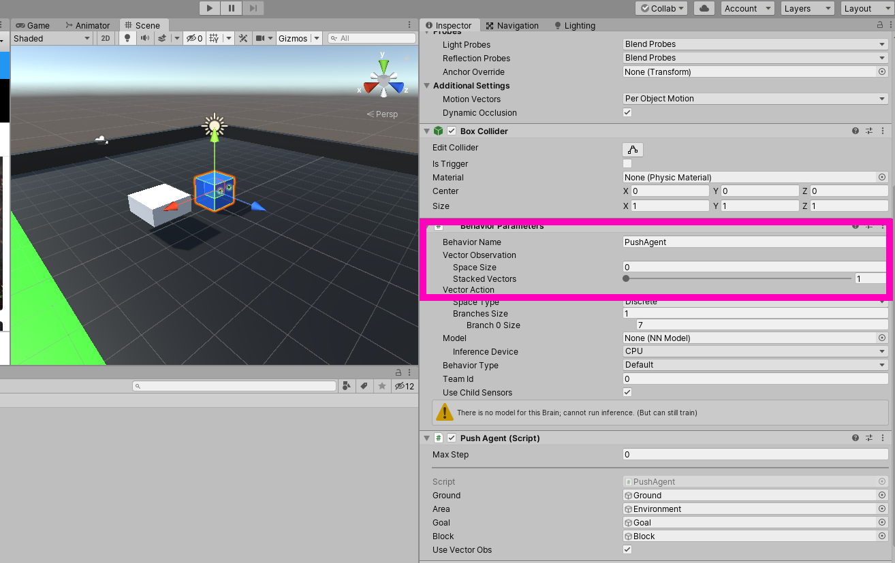Image resolution: width=895 pixels, height=563 pixels.
Task: Toggle Persp projection label in Scene view
Action: tap(382, 114)
